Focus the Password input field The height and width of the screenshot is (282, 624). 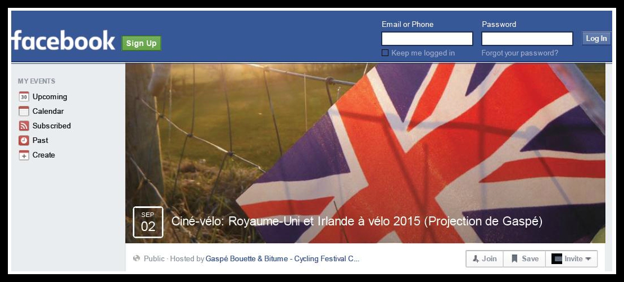(x=527, y=39)
